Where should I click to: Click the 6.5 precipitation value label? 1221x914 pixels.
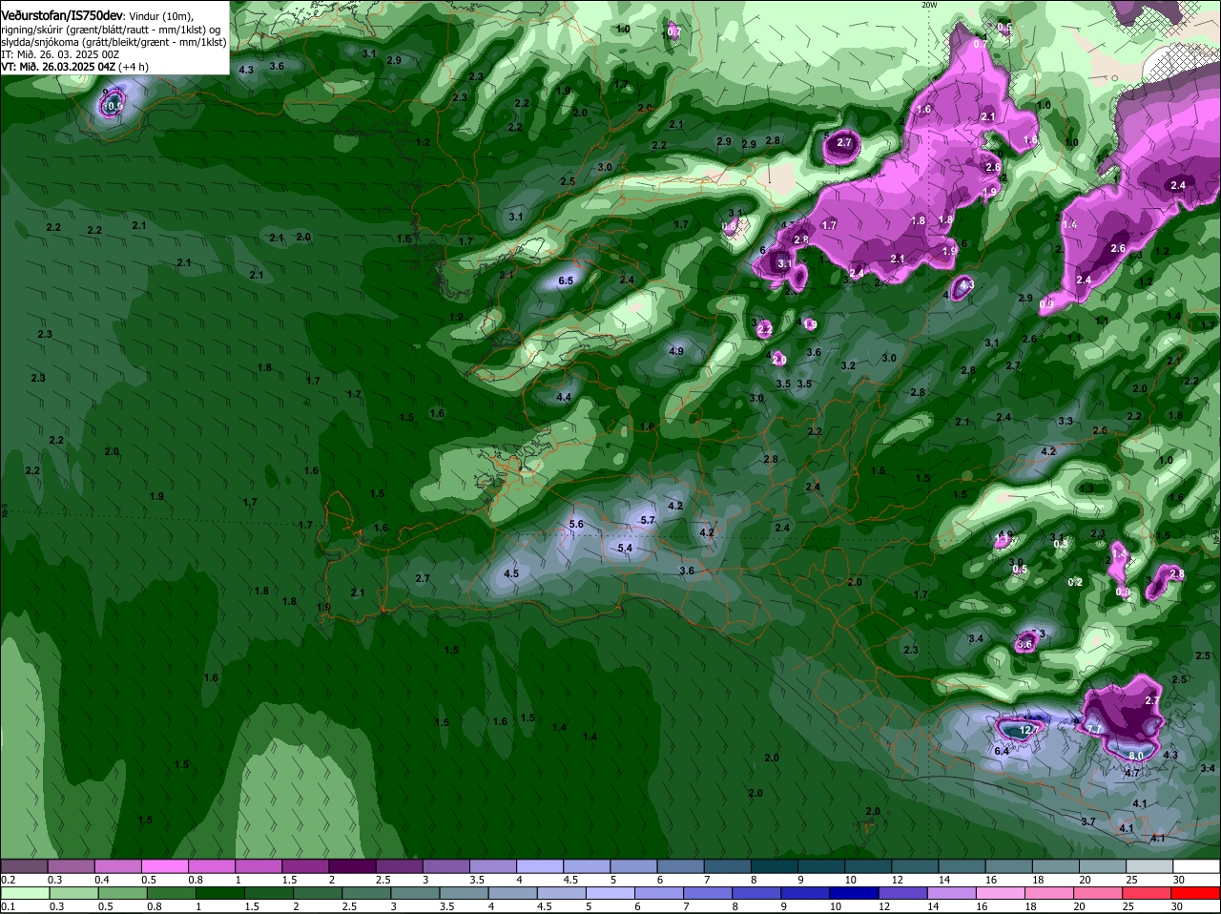tap(566, 281)
